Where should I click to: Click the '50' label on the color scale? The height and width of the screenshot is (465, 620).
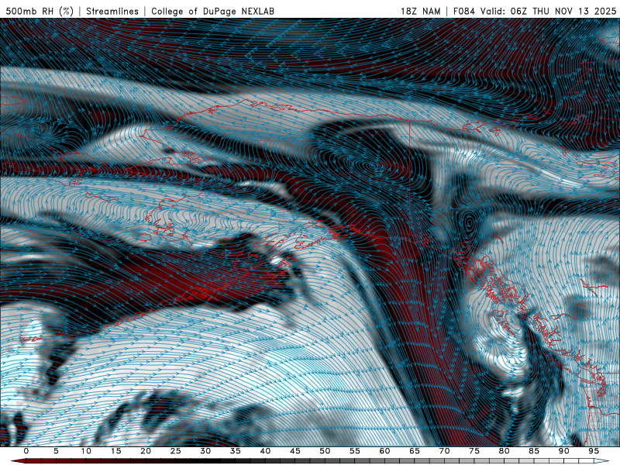click(x=325, y=451)
